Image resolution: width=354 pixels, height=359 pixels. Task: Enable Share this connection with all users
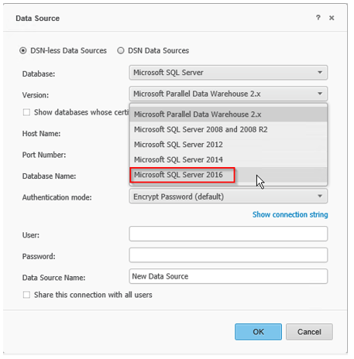(x=26, y=295)
